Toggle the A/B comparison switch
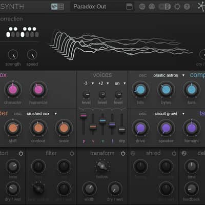Screen dimensions: 205x205 [165, 7]
